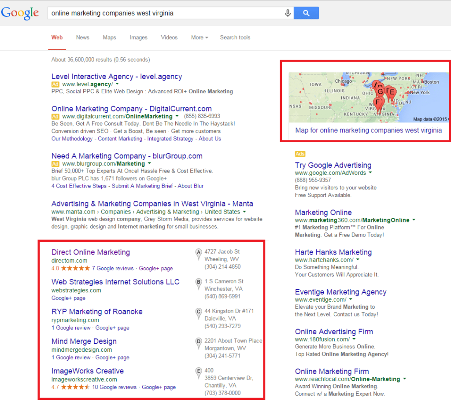This screenshot has height=402, width=451.
Task: Click map pin A for Wheeling, WV
Action: coord(199,254)
